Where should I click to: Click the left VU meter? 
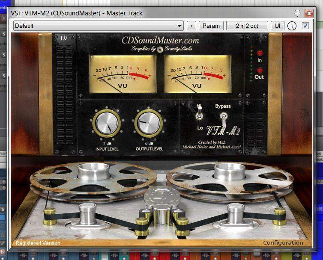coord(123,74)
